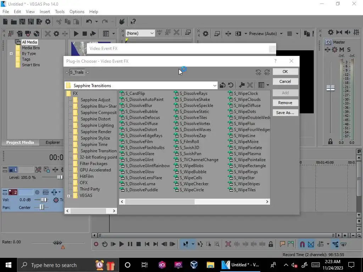
Task: Click the Windows Start button
Action: (x=9, y=265)
